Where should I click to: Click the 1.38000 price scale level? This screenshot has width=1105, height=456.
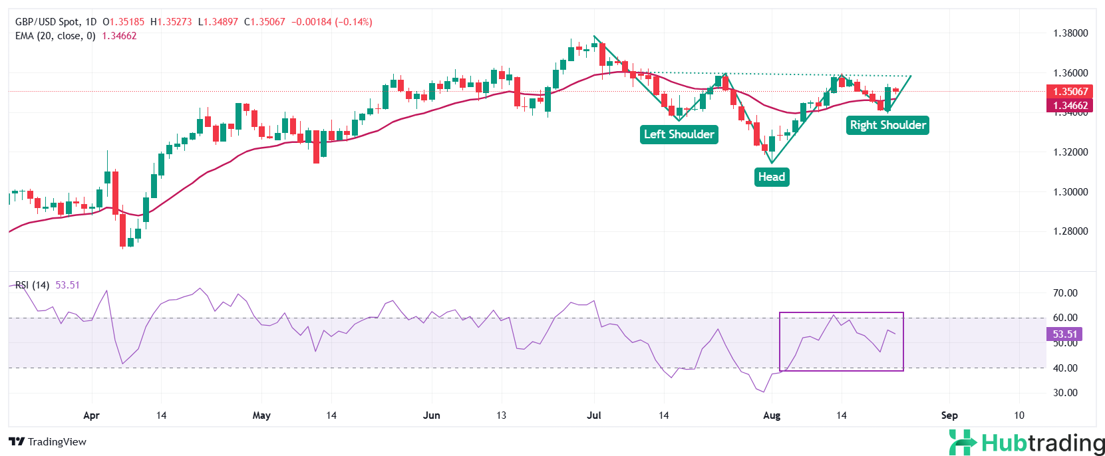pos(1070,33)
